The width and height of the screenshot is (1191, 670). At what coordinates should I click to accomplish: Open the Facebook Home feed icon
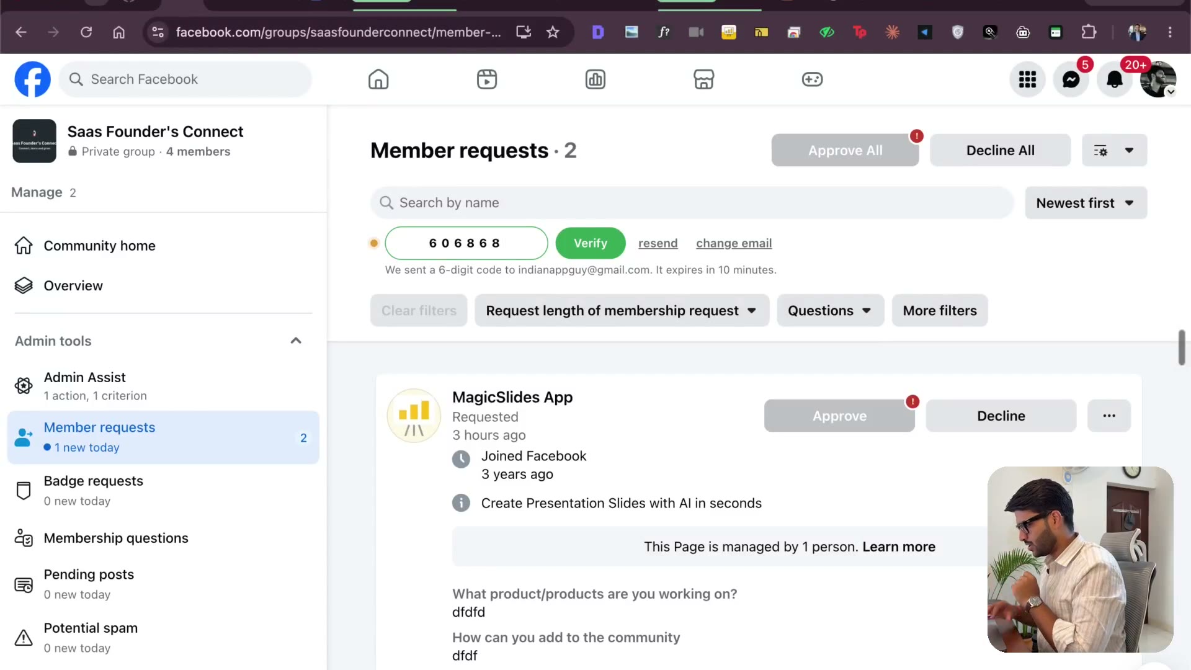click(x=378, y=79)
